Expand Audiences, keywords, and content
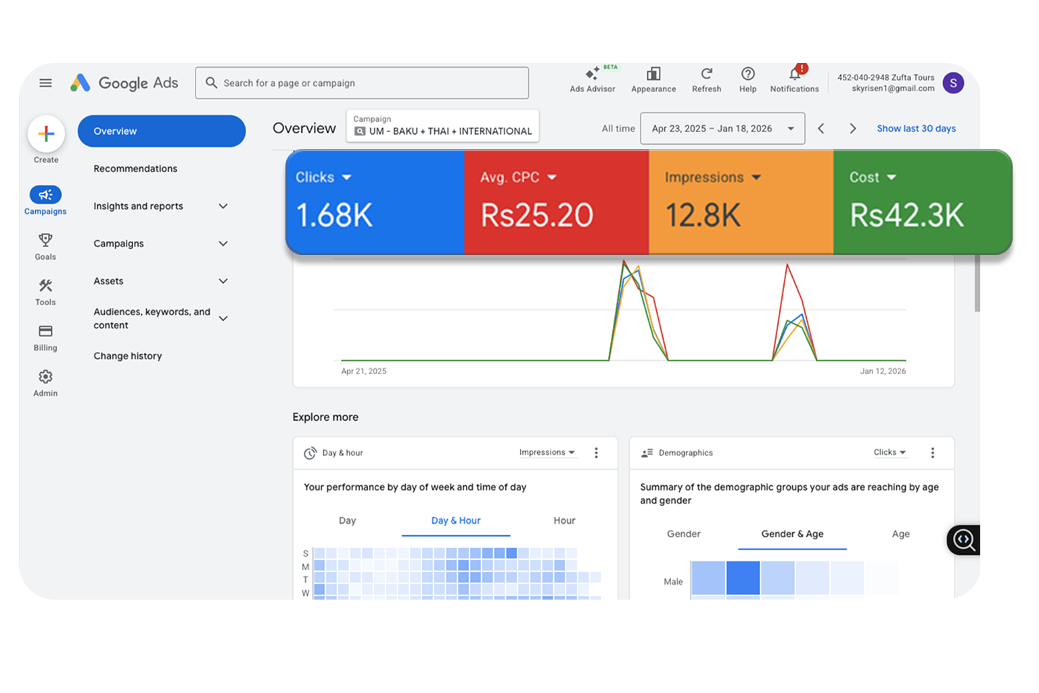 pyautogui.click(x=223, y=318)
